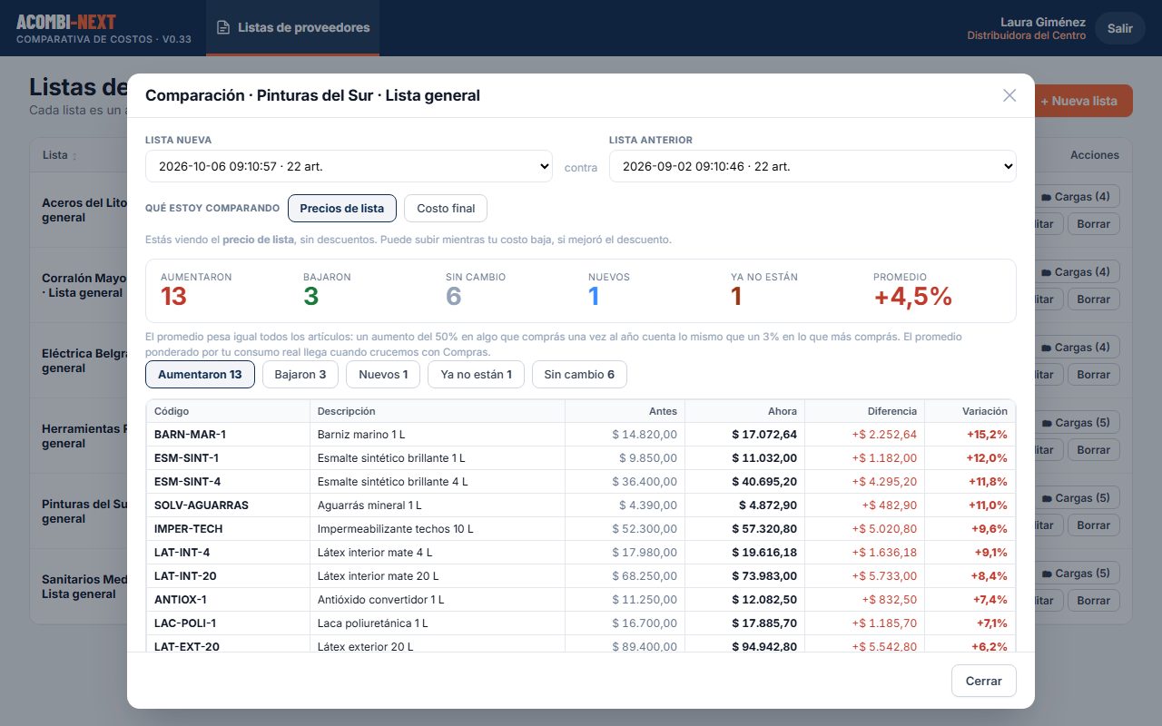Show the Sin cambio 6 items
Viewport: 1162px width, 726px height.
coord(579,374)
